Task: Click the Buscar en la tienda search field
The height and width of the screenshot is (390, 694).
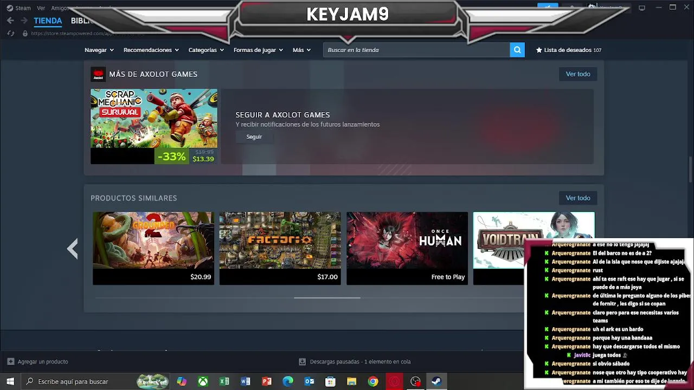Action: [416, 50]
